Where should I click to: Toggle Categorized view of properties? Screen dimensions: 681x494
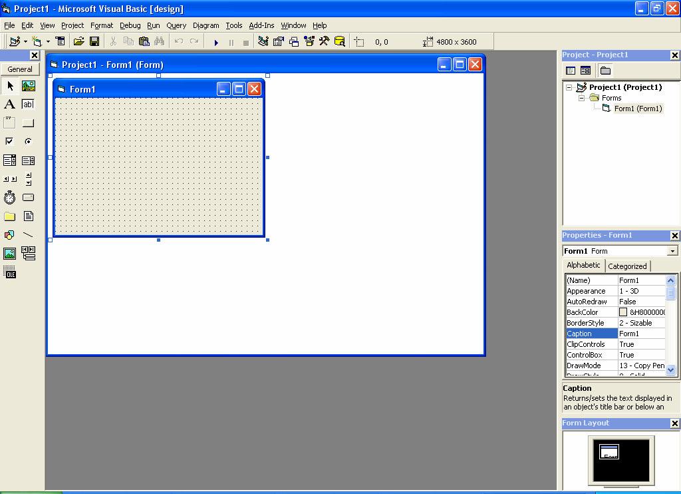coord(627,265)
